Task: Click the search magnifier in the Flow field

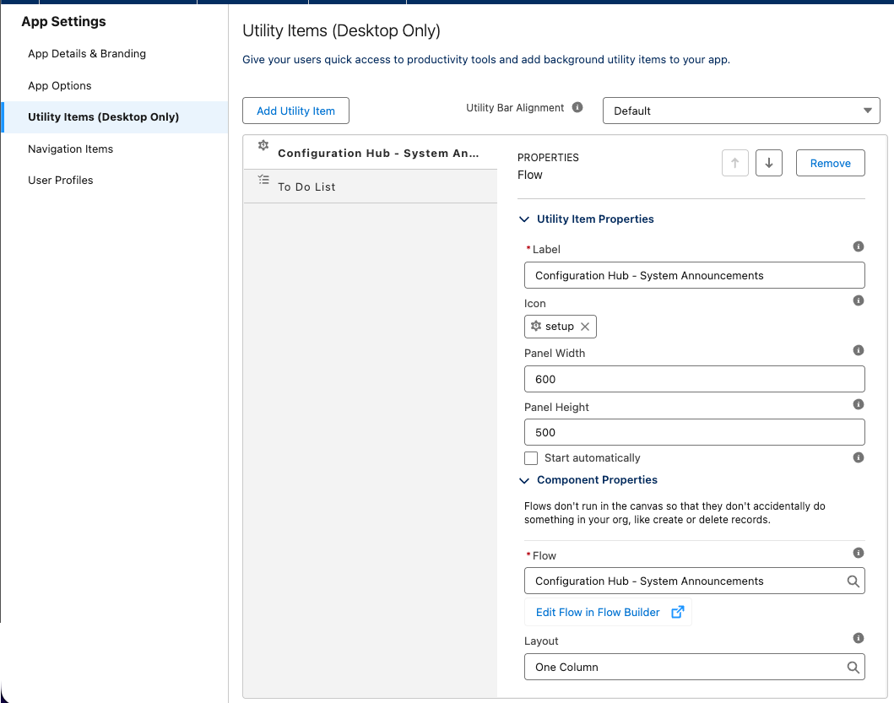Action: (853, 581)
